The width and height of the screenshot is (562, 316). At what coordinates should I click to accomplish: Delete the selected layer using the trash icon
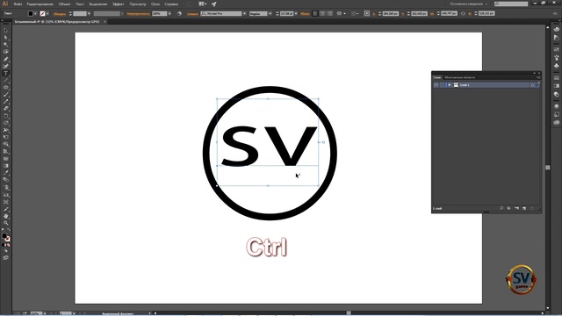532,208
